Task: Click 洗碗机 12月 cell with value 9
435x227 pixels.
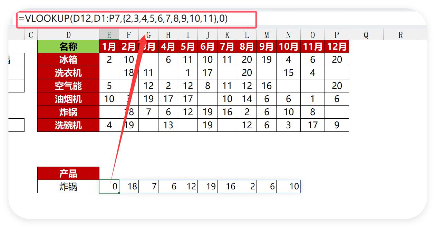Action: (x=337, y=125)
